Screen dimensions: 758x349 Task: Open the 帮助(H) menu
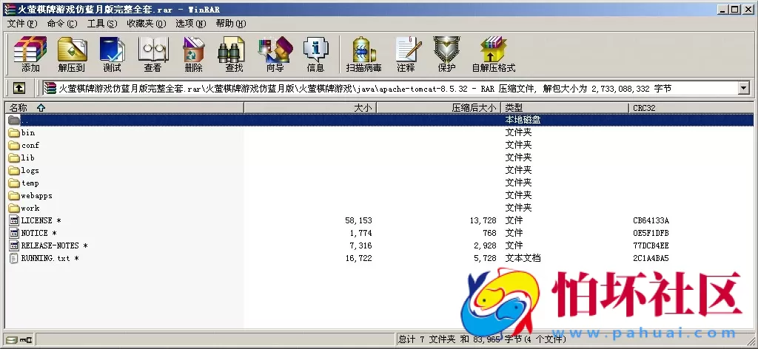(x=231, y=24)
